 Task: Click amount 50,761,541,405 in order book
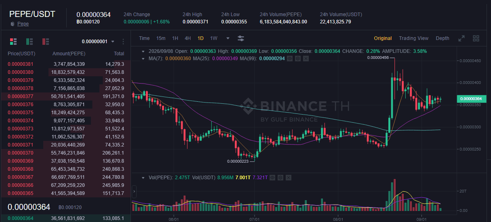click(68, 96)
